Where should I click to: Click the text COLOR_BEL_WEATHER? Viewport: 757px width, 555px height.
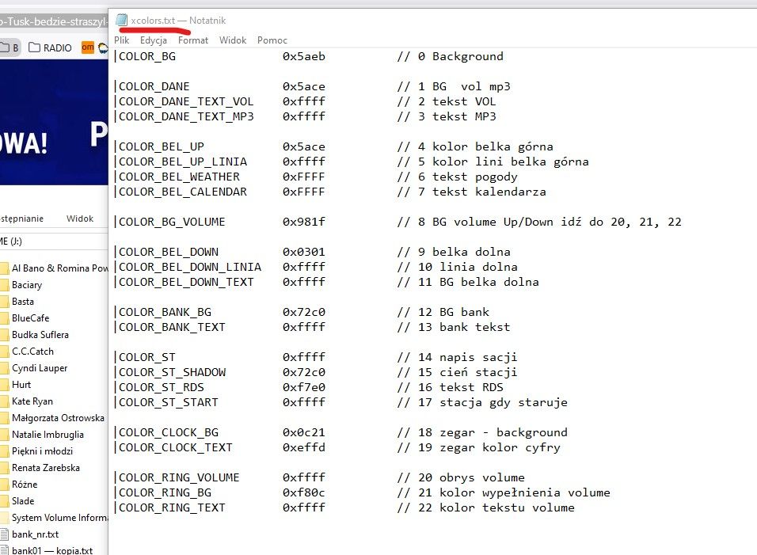tap(179, 177)
